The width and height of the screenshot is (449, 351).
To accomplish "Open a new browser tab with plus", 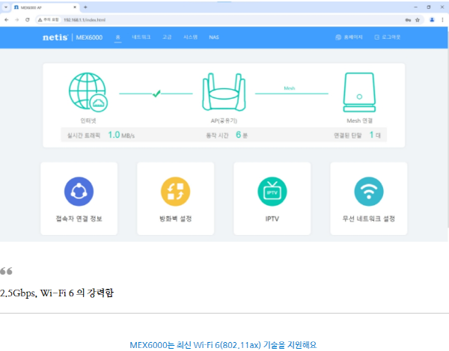I will click(85, 7).
